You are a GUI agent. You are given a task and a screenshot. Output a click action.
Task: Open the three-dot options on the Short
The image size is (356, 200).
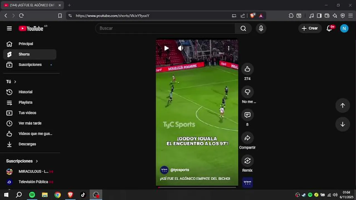tap(229, 48)
